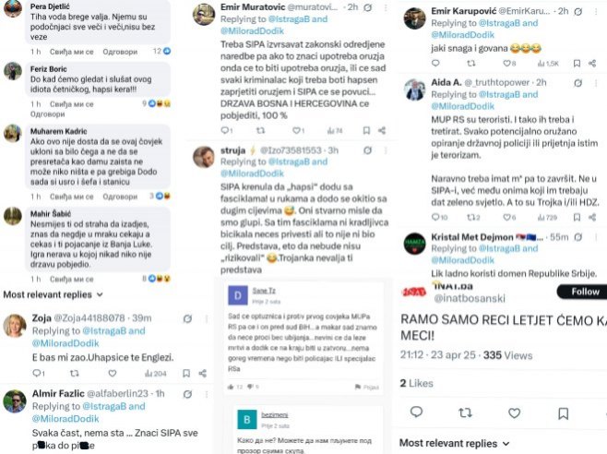Share Zoja's tweet via share icon
This screenshot has width=607, height=454.
pyautogui.click(x=201, y=373)
